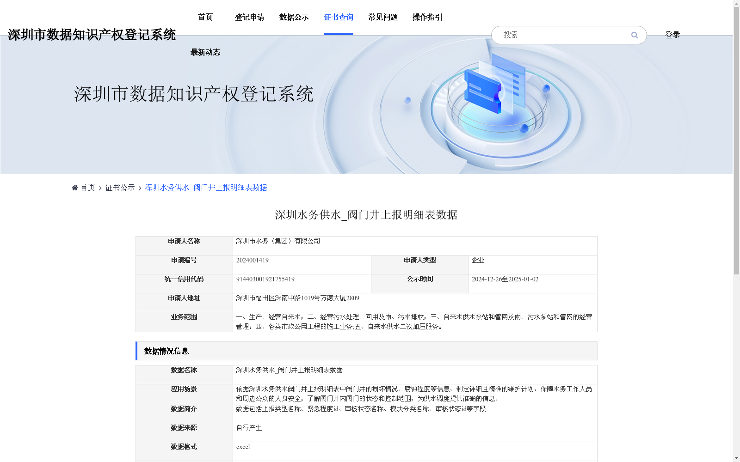Viewport: 740px width, 462px height.
Task: Click the 公示时间 label cell
Action: 420,284
